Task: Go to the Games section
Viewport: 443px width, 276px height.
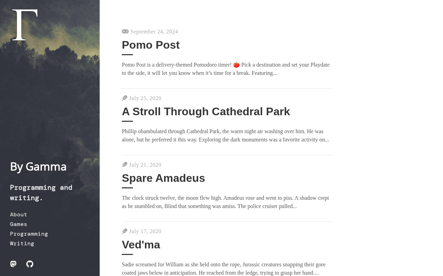Action: [x=19, y=224]
